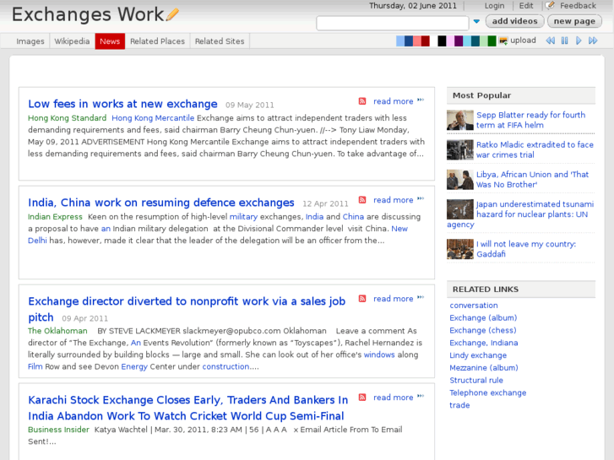This screenshot has height=460, width=614.
Task: Open Sepp Blatter ready for fourth term link
Action: coord(531,120)
